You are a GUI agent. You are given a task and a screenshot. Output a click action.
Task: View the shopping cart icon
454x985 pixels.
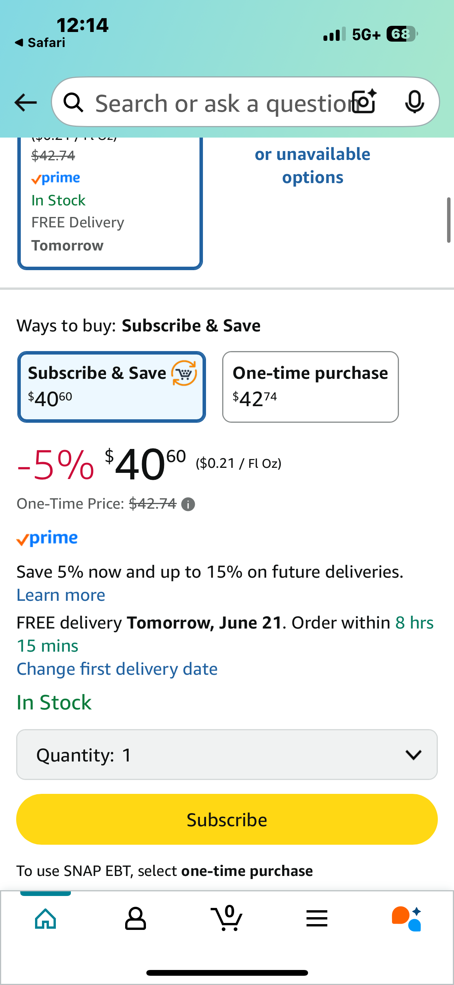click(227, 918)
